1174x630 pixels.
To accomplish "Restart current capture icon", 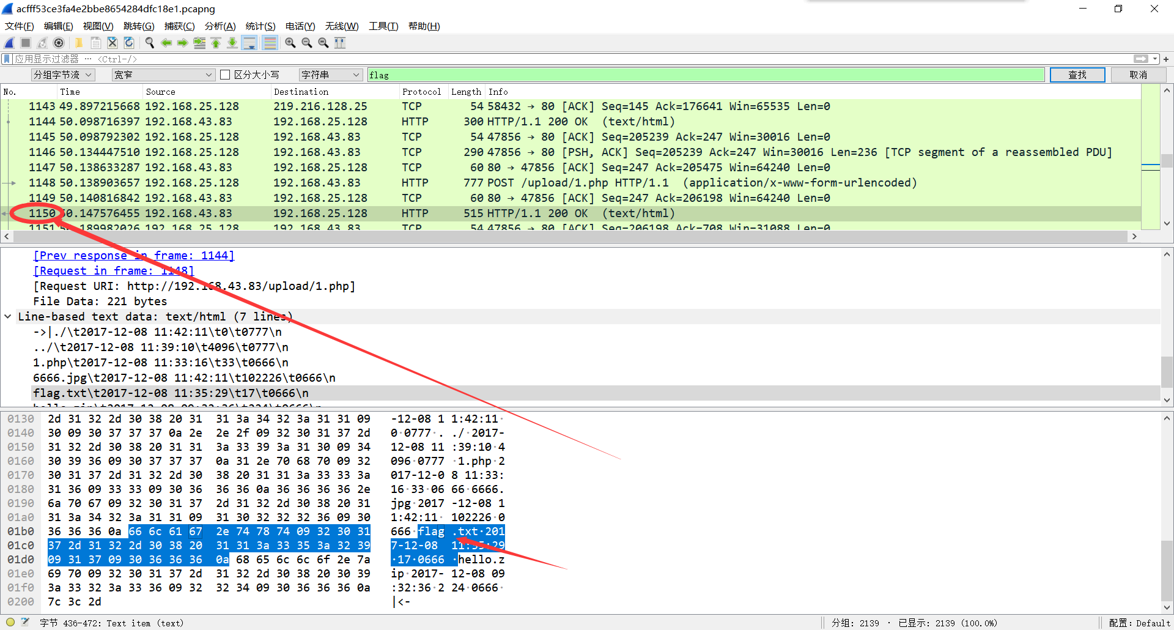I will (42, 43).
